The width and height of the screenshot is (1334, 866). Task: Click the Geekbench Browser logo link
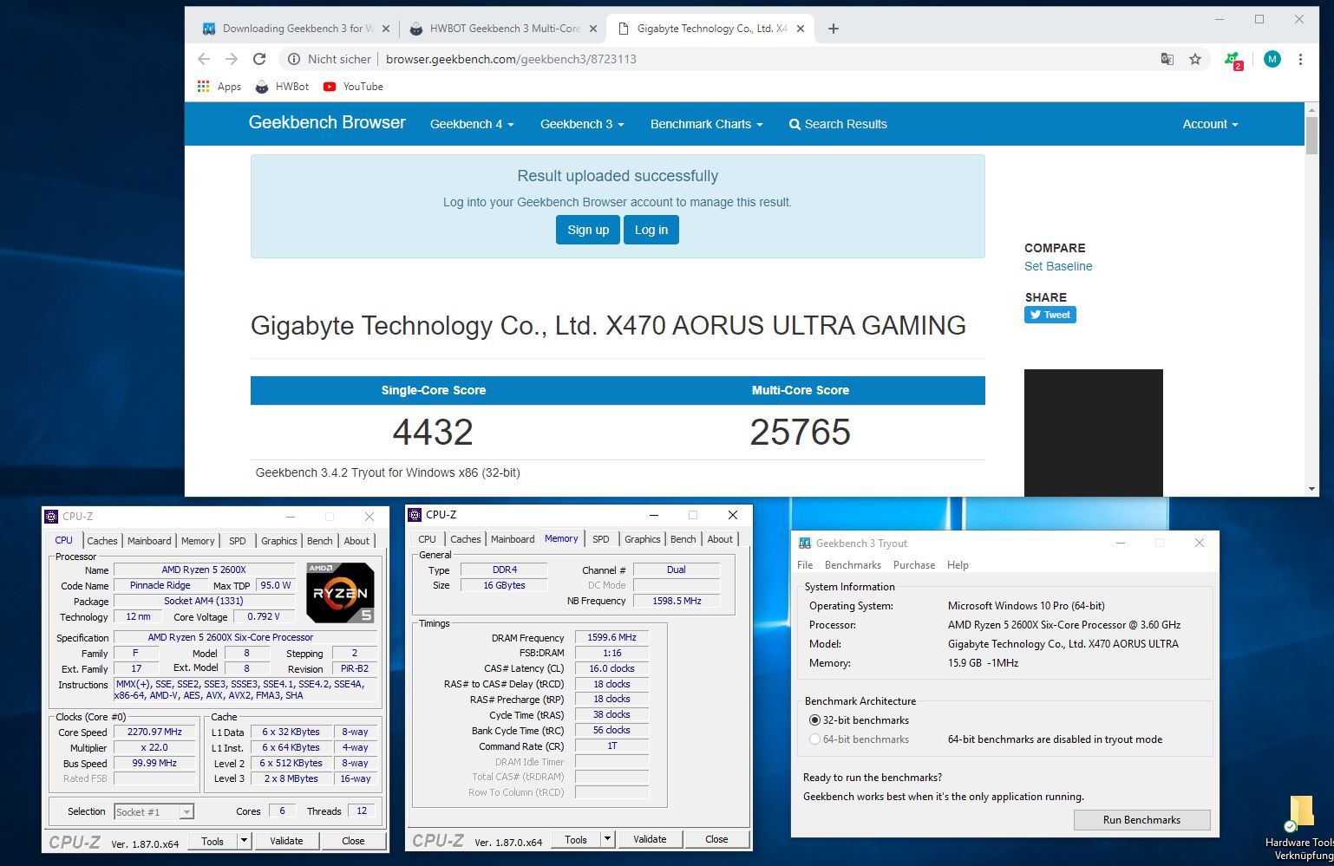(327, 122)
